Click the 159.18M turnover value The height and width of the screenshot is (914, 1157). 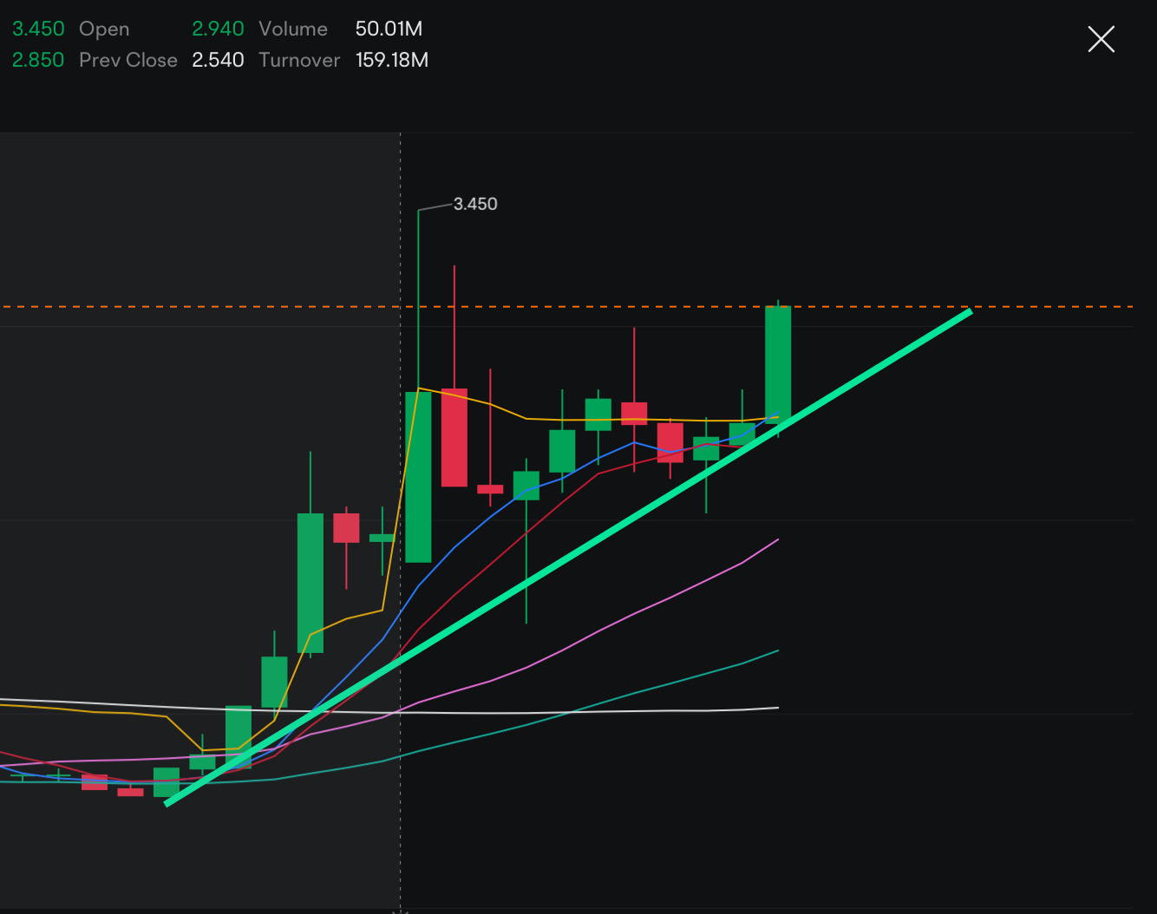click(392, 60)
